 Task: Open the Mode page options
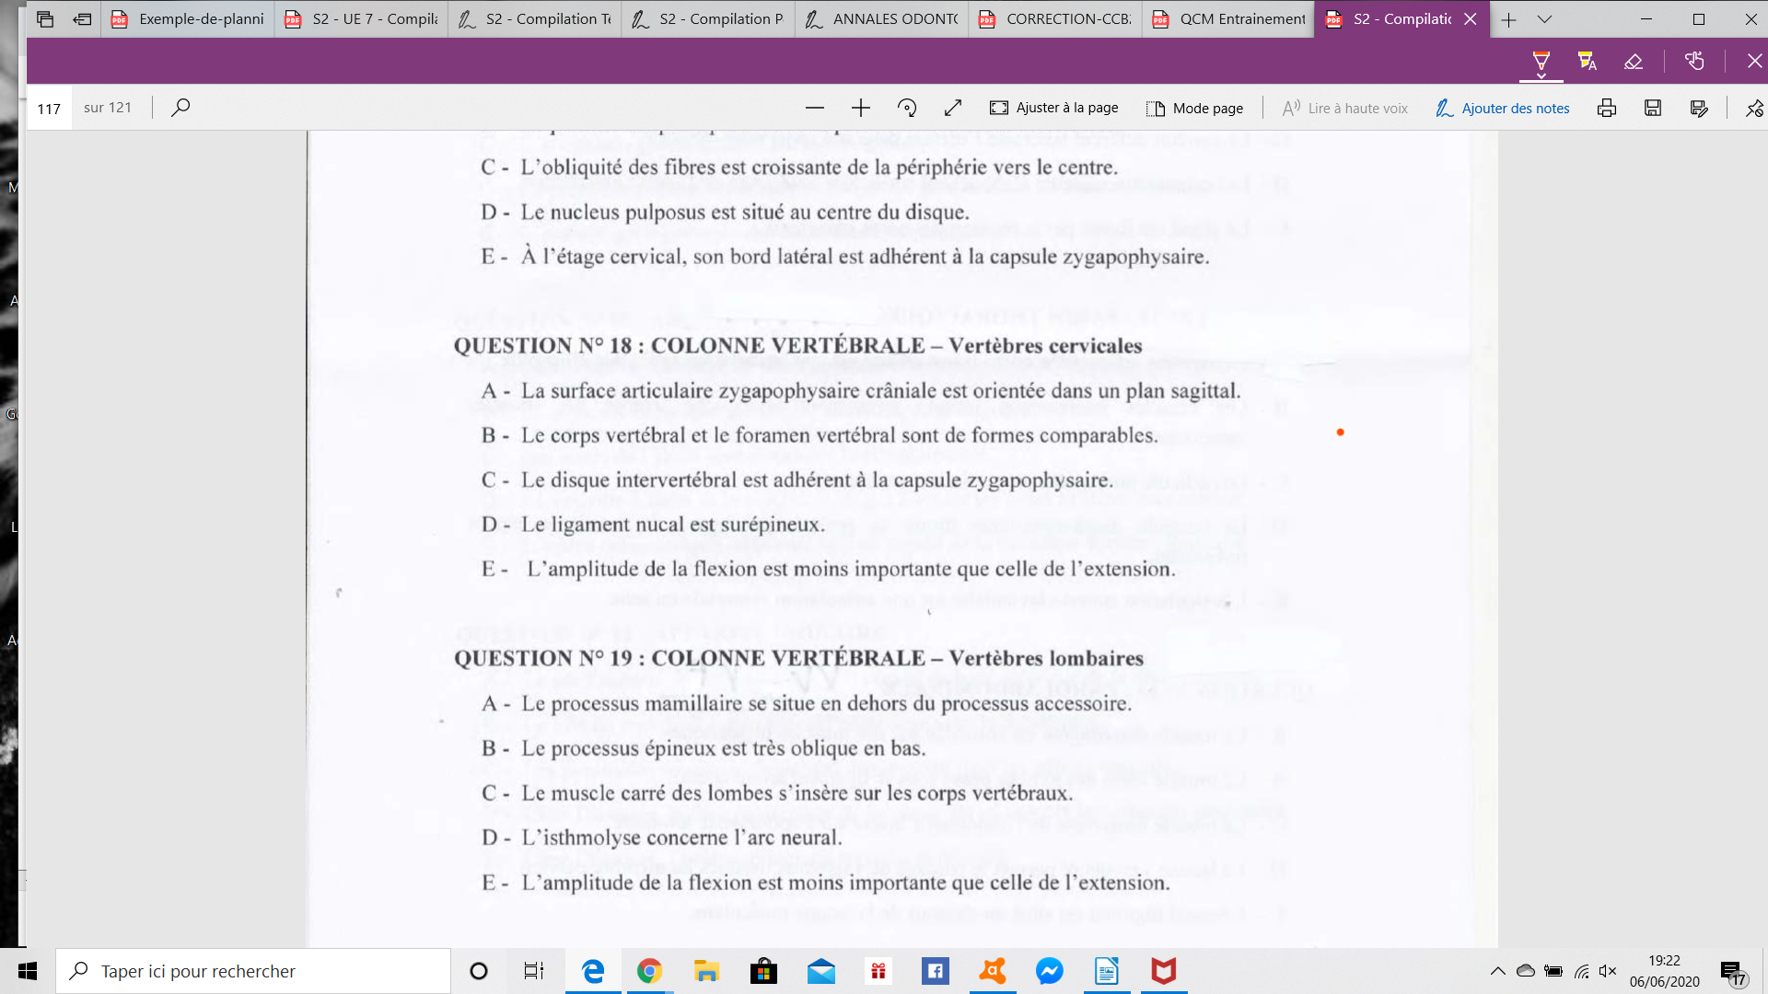point(1194,108)
